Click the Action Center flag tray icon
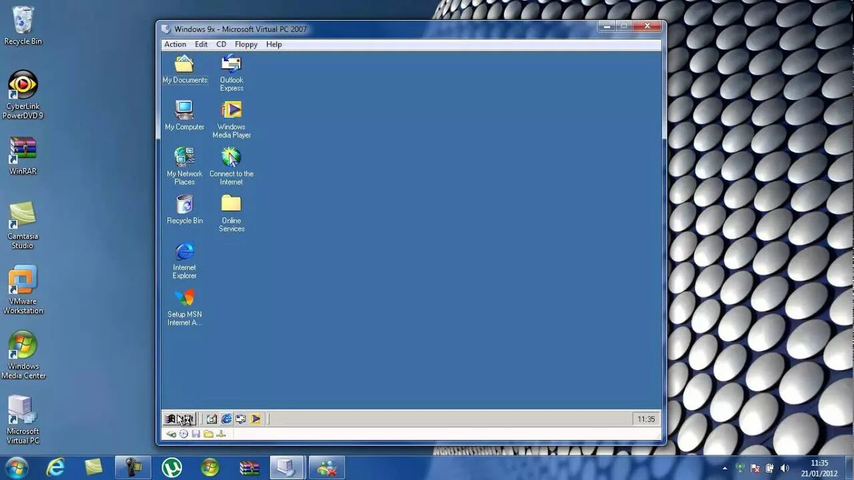Image resolution: width=854 pixels, height=480 pixels. pyautogui.click(x=755, y=468)
